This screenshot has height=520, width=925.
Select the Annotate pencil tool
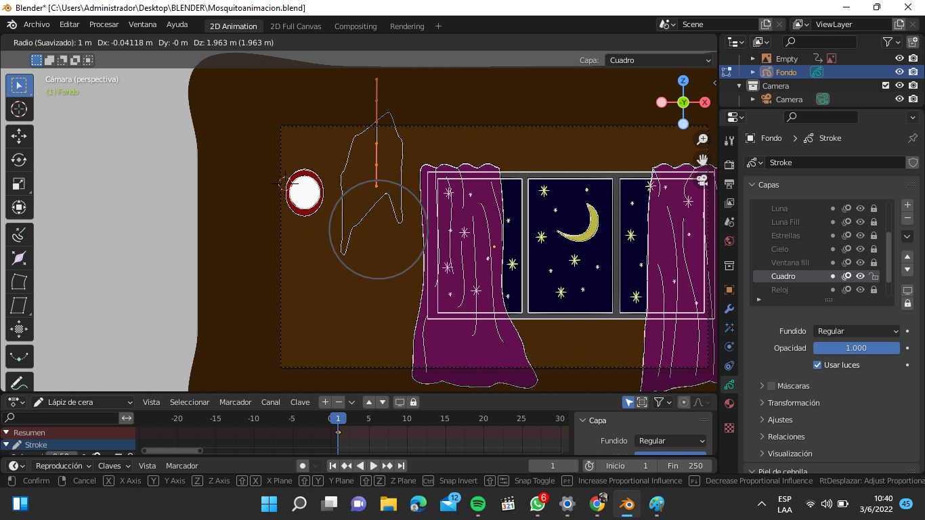[19, 382]
